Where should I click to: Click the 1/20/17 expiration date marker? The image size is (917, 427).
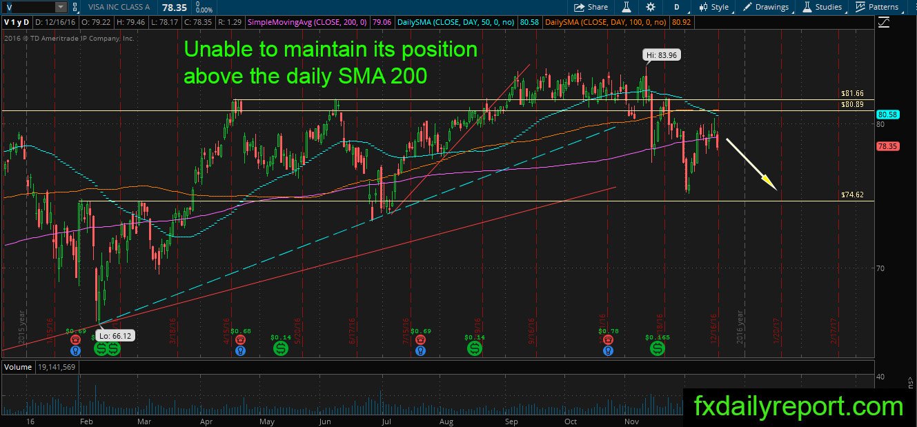tap(776, 331)
